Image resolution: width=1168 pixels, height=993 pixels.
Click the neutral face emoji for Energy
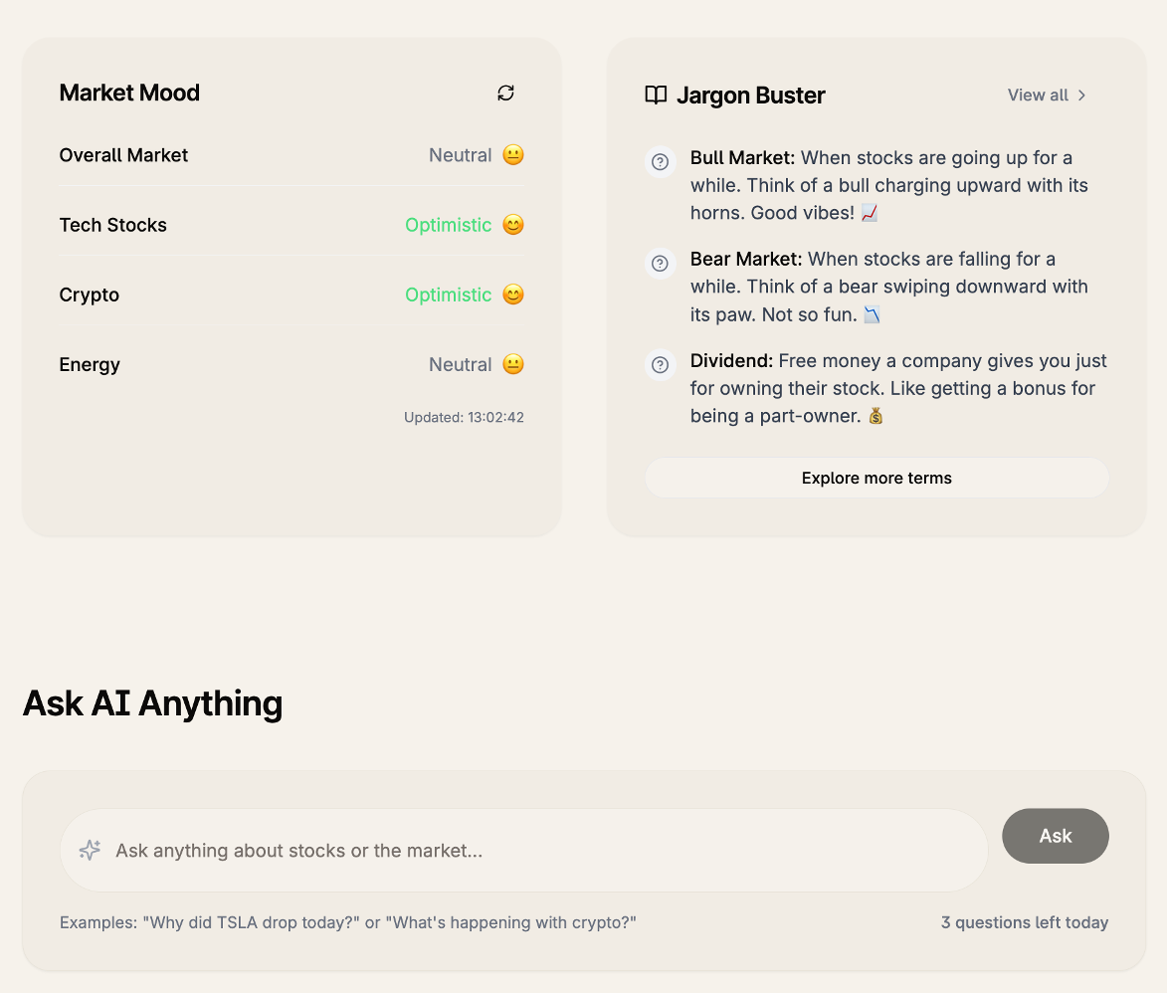point(513,364)
